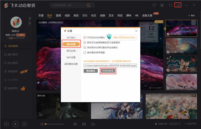Open the blue-haired character wallpaper card

click(x=117, y=111)
